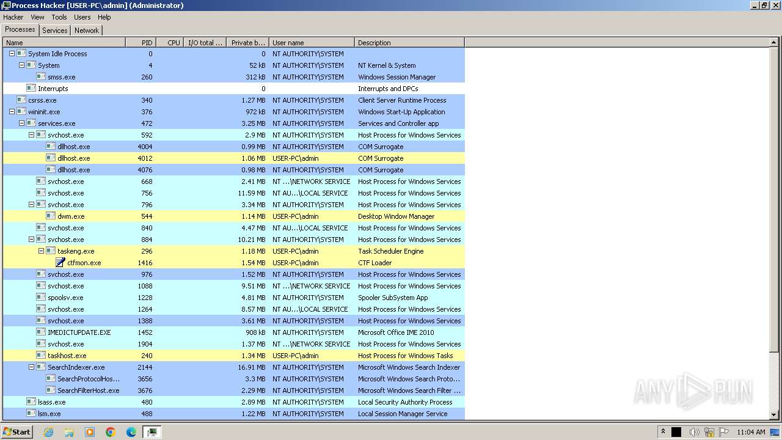Image resolution: width=782 pixels, height=440 pixels.
Task: Open the Users menu
Action: [x=82, y=17]
